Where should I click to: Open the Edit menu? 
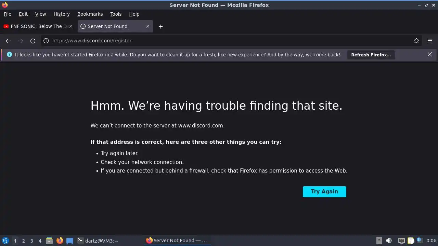pyautogui.click(x=23, y=14)
